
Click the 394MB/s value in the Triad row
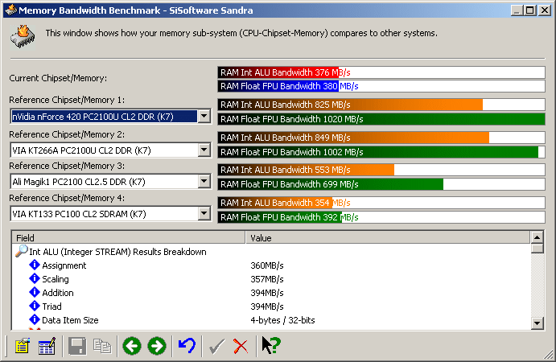267,306
